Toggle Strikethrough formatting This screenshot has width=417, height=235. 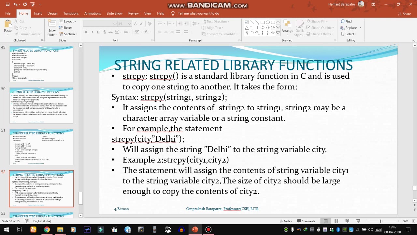111,32
